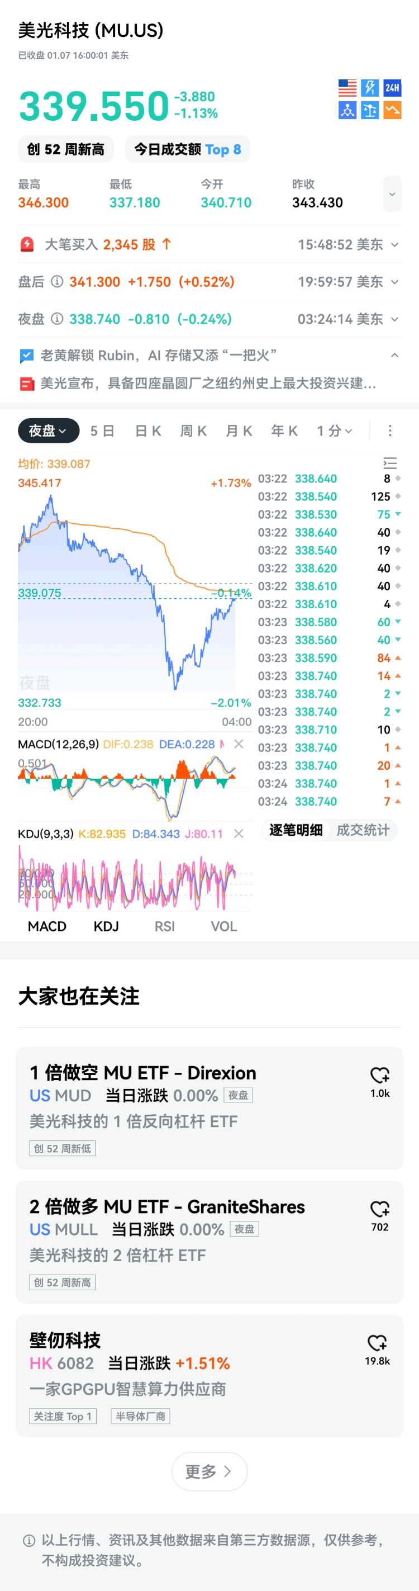Select the 逐笔明细 toggle
Screen dimensions: 419x1591
(x=296, y=830)
